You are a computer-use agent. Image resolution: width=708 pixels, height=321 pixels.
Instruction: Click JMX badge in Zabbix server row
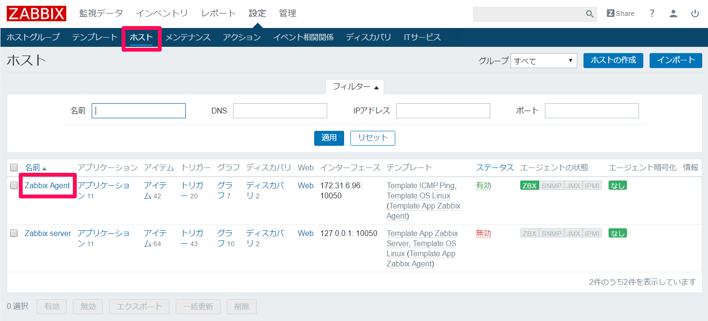click(573, 233)
